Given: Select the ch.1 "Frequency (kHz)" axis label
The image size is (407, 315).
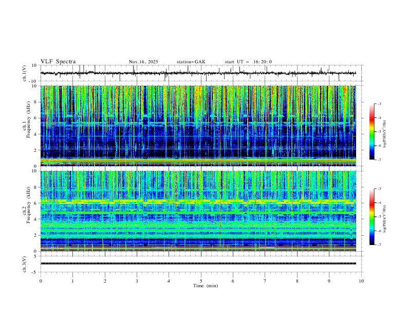Looking at the screenshot, I should pyautogui.click(x=29, y=120).
